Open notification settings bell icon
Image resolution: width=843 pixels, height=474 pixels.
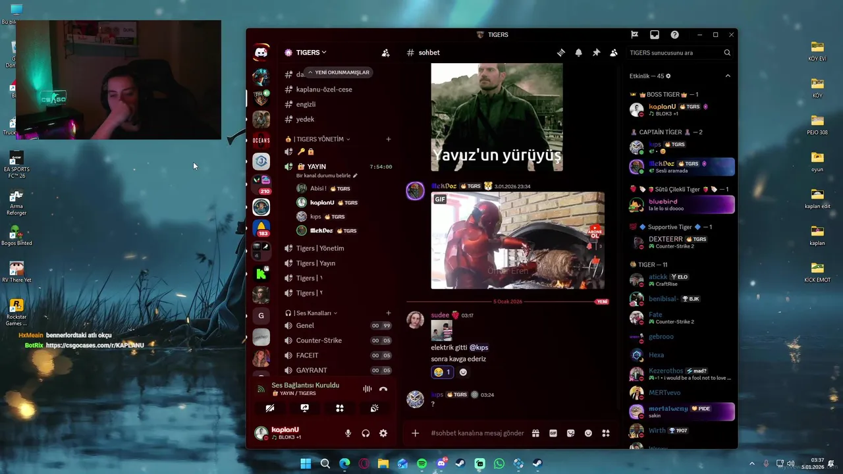point(578,53)
